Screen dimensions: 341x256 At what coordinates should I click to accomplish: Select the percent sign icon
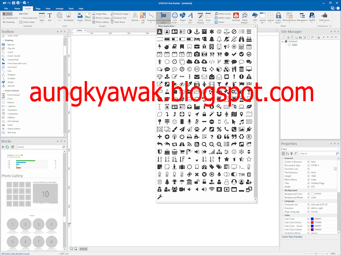coord(219,129)
